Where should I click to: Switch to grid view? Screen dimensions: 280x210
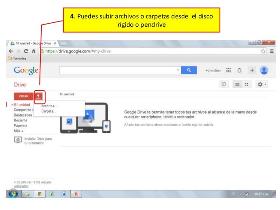(x=247, y=84)
